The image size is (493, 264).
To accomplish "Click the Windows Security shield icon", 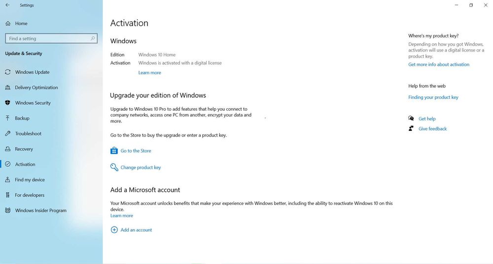I will point(8,103).
